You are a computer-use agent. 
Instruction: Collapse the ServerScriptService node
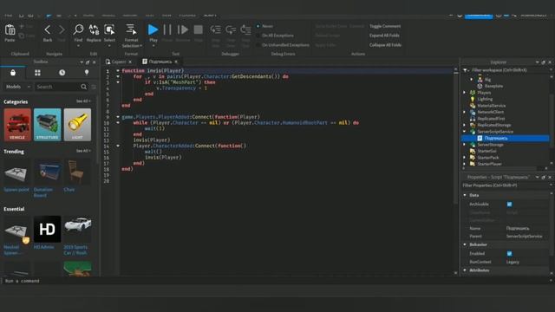[x=465, y=132]
